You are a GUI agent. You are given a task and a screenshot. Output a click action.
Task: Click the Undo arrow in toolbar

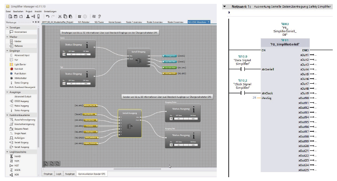47,16
